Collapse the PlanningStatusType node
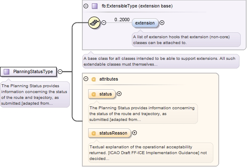Screen dimensions: 247x167 tap(60, 71)
